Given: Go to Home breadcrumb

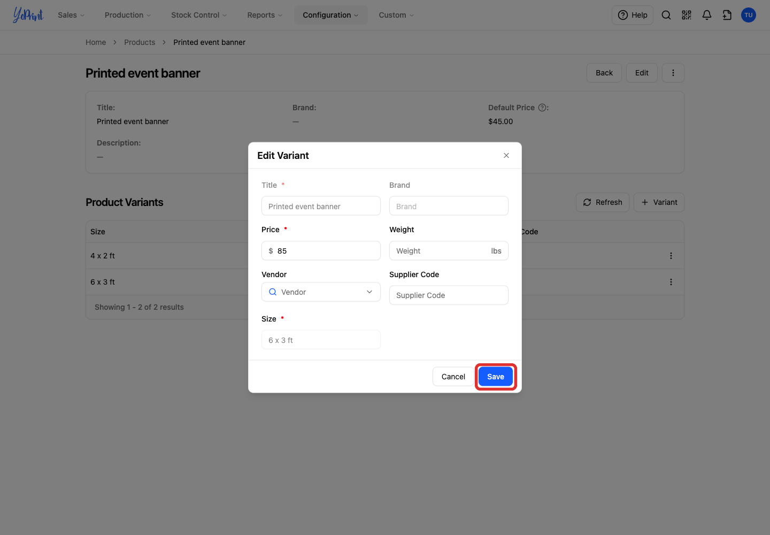Looking at the screenshot, I should [x=96, y=42].
